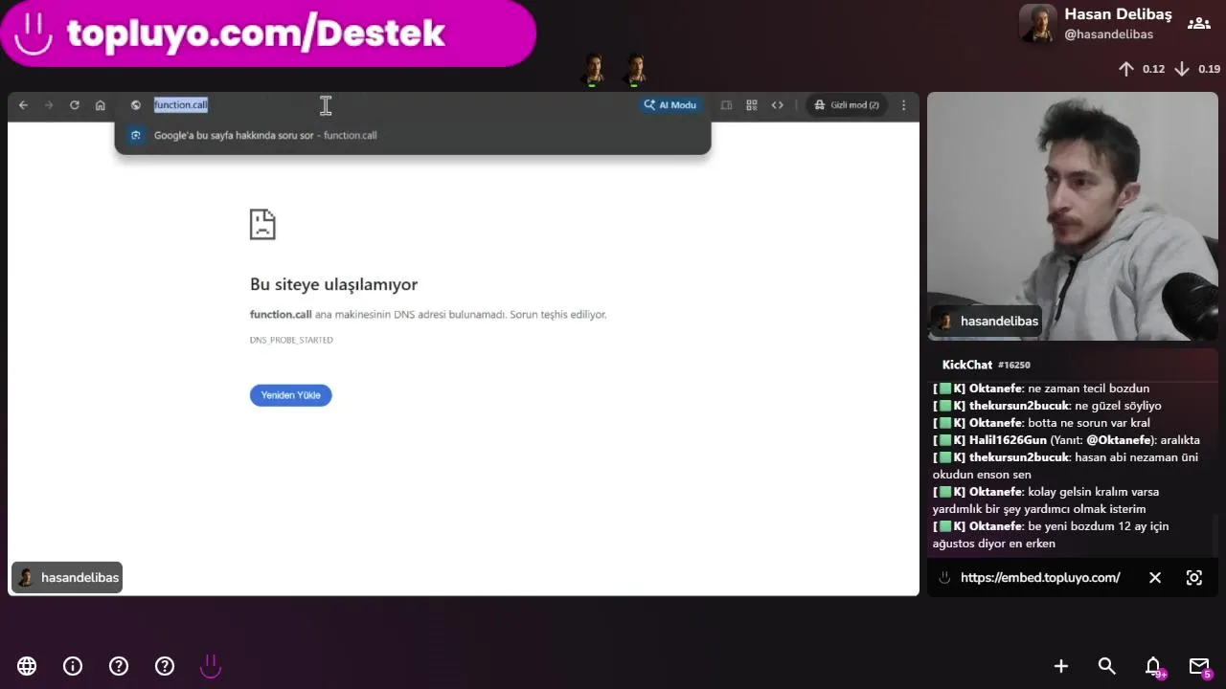This screenshot has height=689, width=1226.
Task: Open the info circle icon
Action: 73,666
